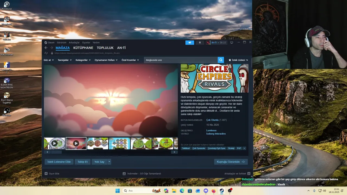Open the Elden Ring Nightreign desktop shortcut
This screenshot has width=347, height=195.
(x=7, y=83)
